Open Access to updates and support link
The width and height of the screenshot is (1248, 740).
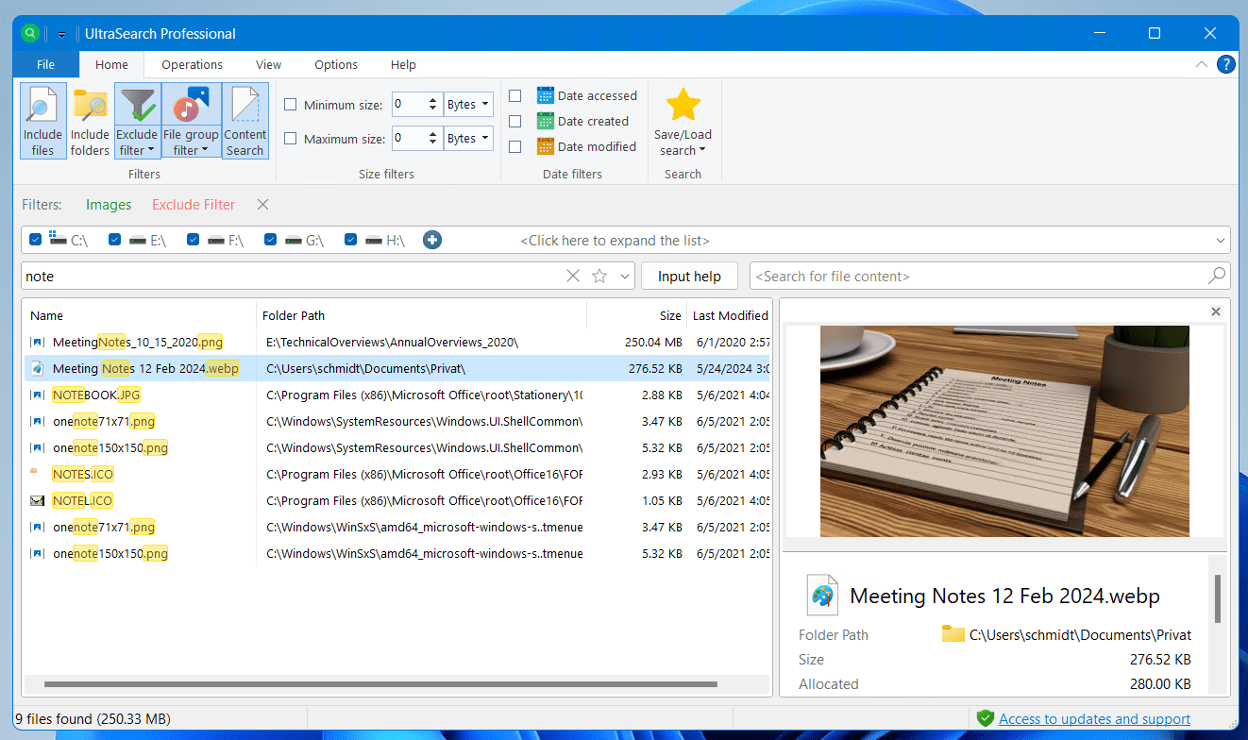click(x=1094, y=719)
